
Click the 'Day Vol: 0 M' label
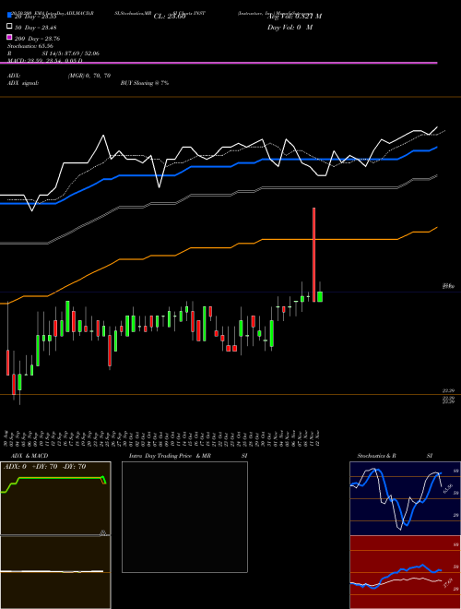click(x=290, y=27)
